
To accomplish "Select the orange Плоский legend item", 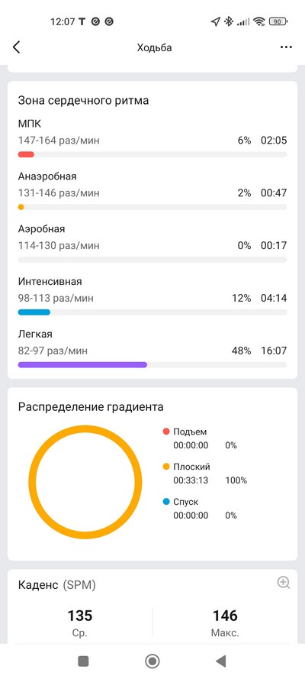I will (187, 467).
